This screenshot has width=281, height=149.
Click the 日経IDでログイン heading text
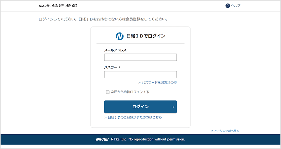[146, 36]
